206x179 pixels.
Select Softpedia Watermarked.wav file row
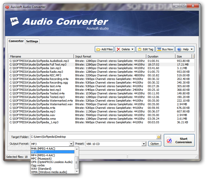tap(101, 104)
